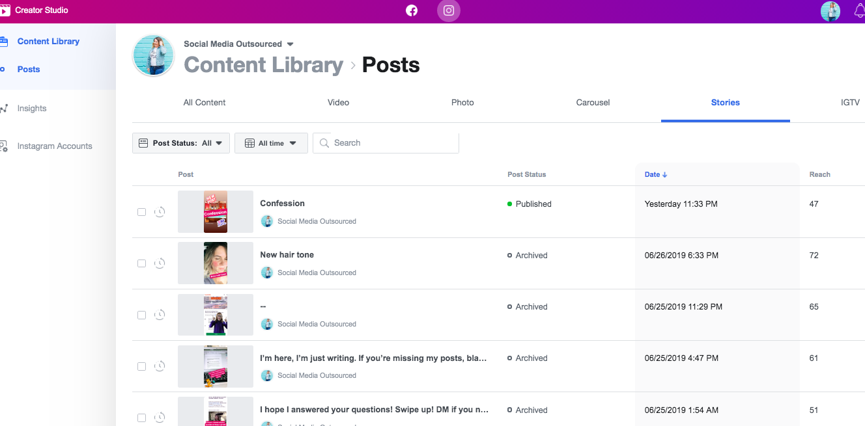Click Social Media Outsourced page profile picture
This screenshot has height=426, width=865.
click(154, 55)
